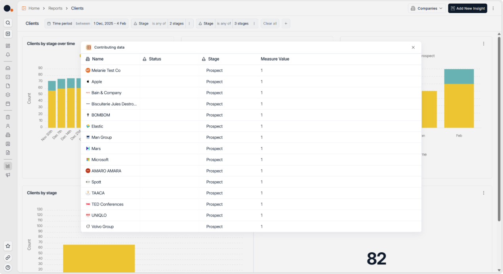Open the BOMBOM company row
This screenshot has width=503, height=274.
pyautogui.click(x=251, y=115)
